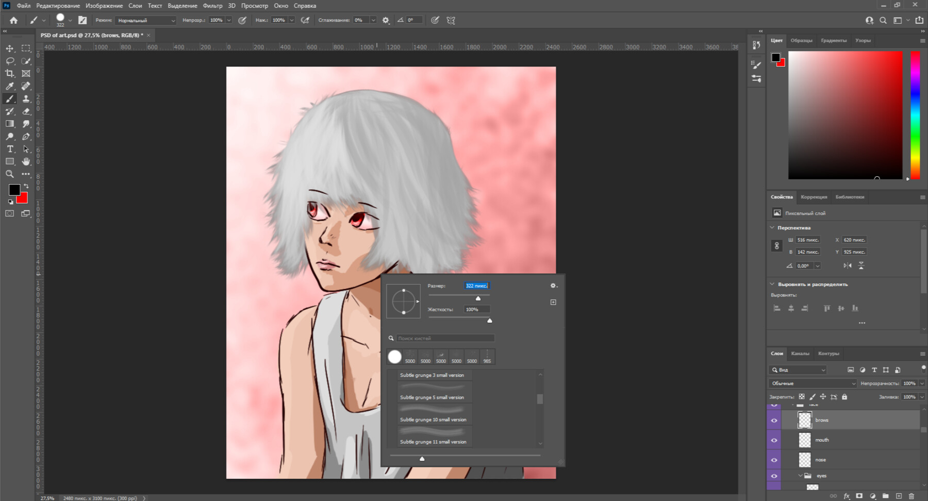The image size is (928, 501).
Task: Collapse the eyes group
Action: click(801, 476)
